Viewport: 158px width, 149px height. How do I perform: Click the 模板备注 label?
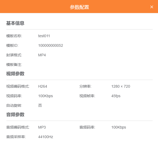point(14,65)
